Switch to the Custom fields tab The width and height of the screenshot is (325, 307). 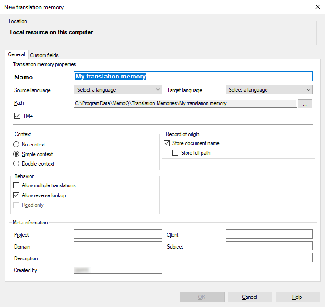[44, 55]
